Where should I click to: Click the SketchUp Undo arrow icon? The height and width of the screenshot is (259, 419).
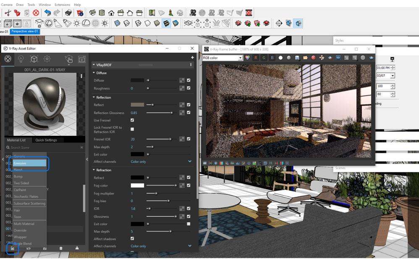click(47, 13)
